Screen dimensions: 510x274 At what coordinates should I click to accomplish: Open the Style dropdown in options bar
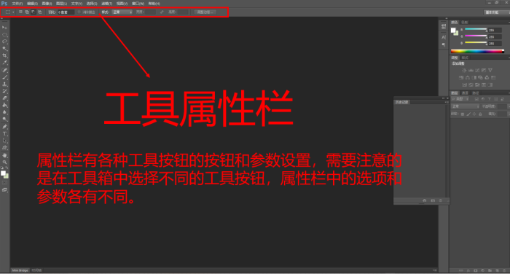point(122,12)
